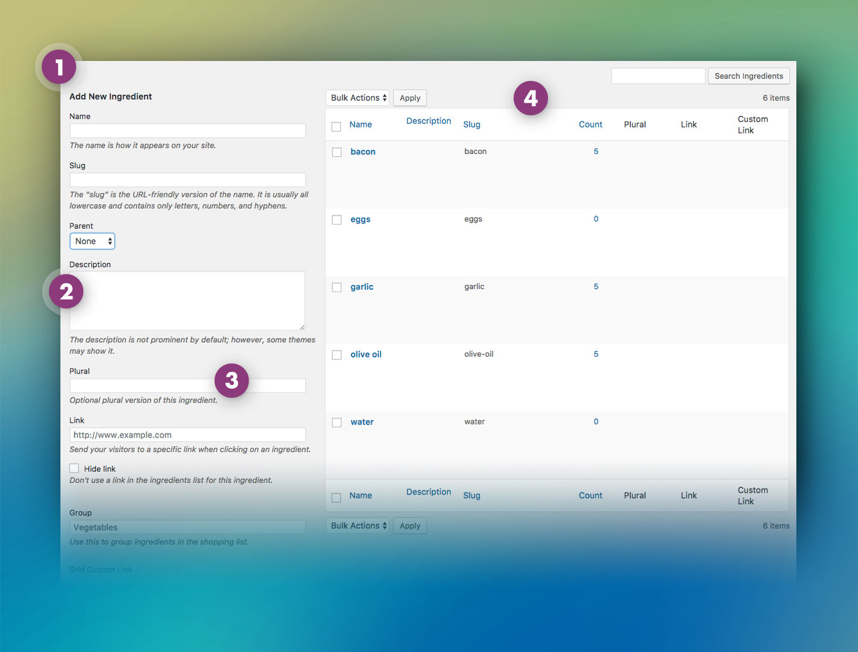Image resolution: width=858 pixels, height=652 pixels.
Task: Click the Custom Link column header in footer
Action: coord(753,496)
